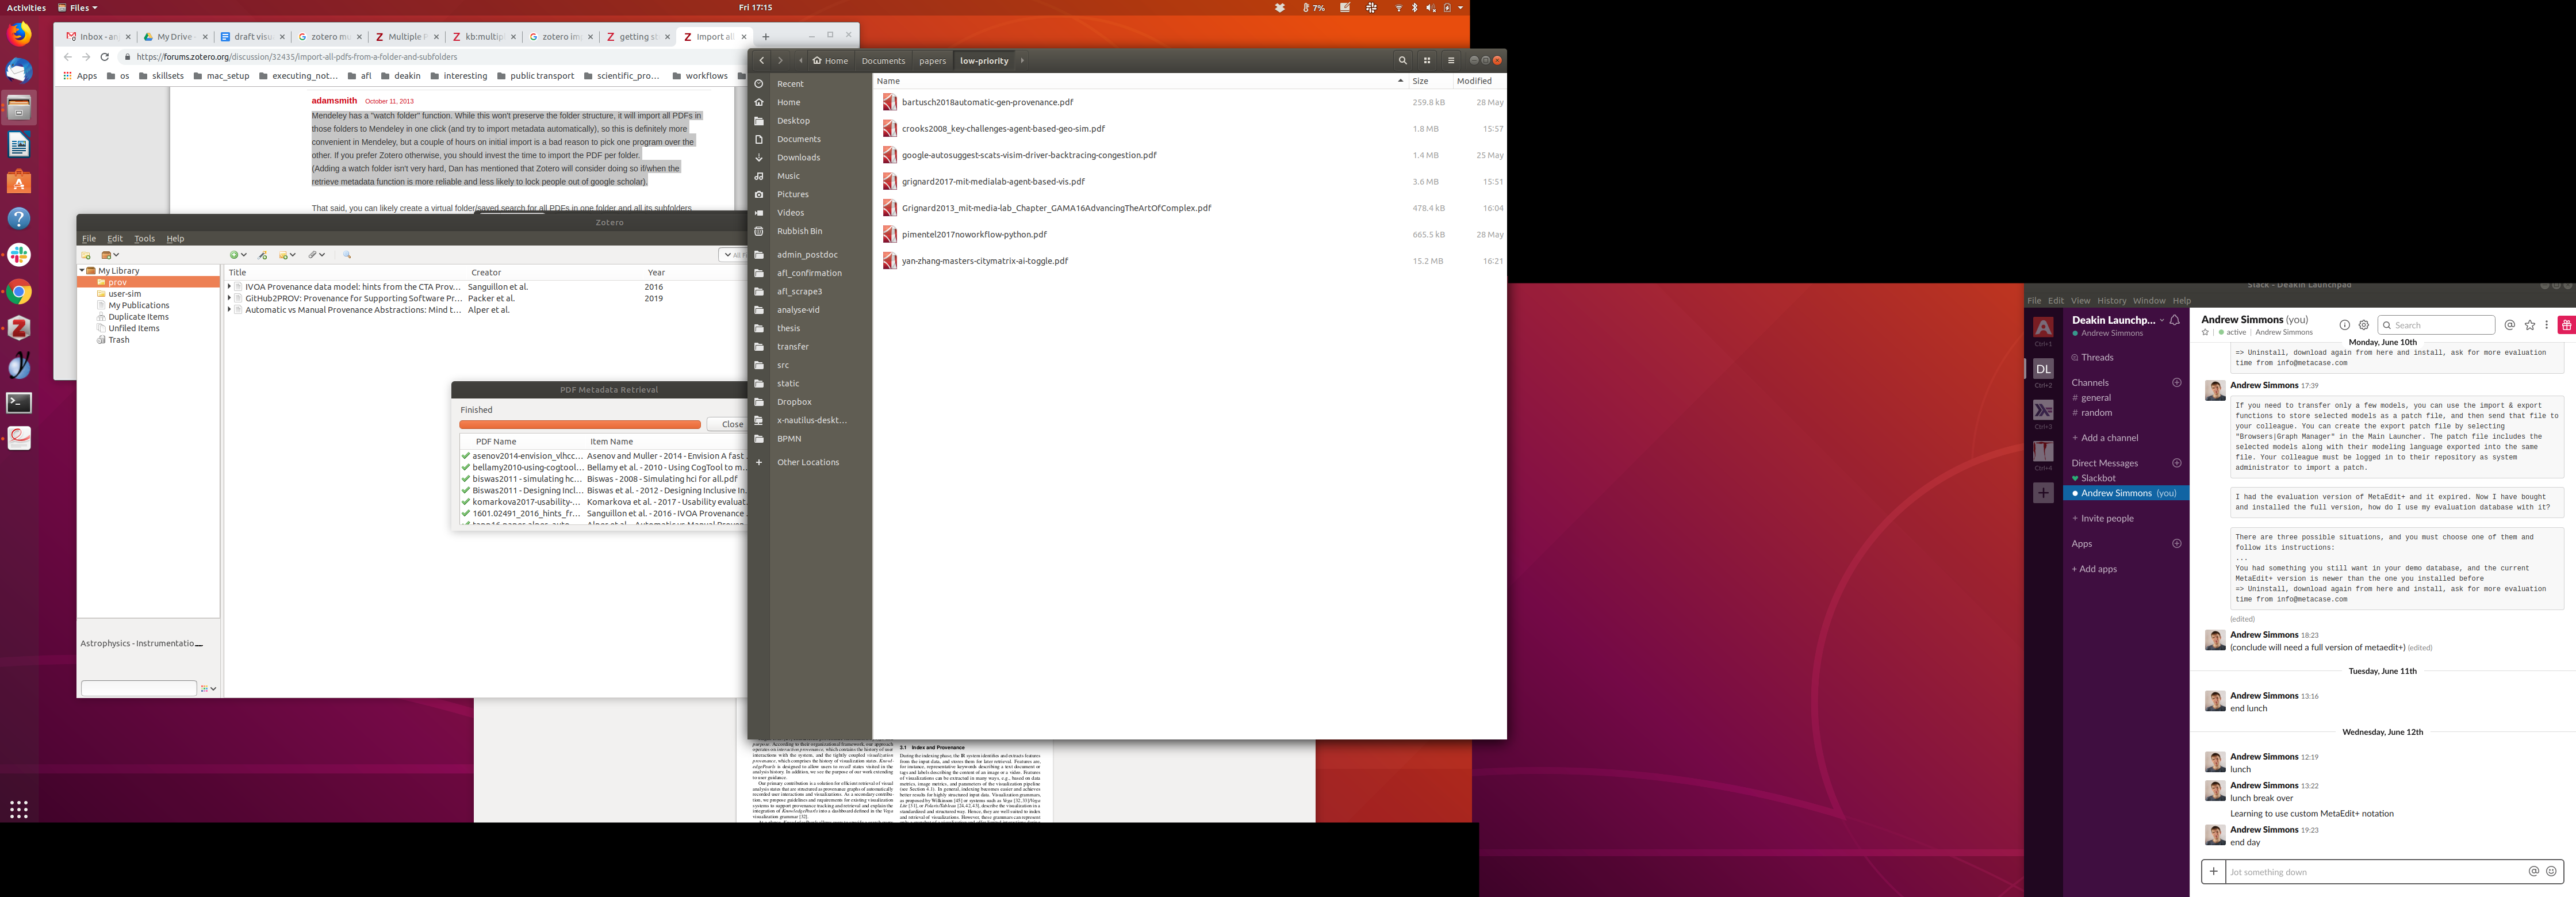This screenshot has height=897, width=2576.
Task: Click Slack notification bell icon
Action: tap(2175, 320)
